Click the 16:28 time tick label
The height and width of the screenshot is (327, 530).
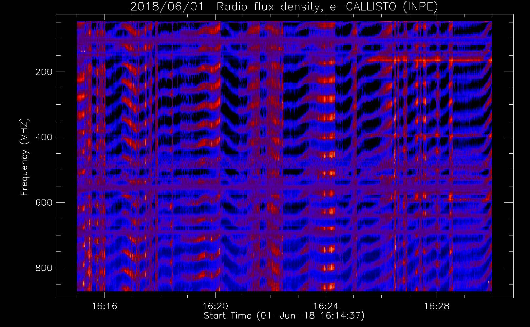[437, 306]
